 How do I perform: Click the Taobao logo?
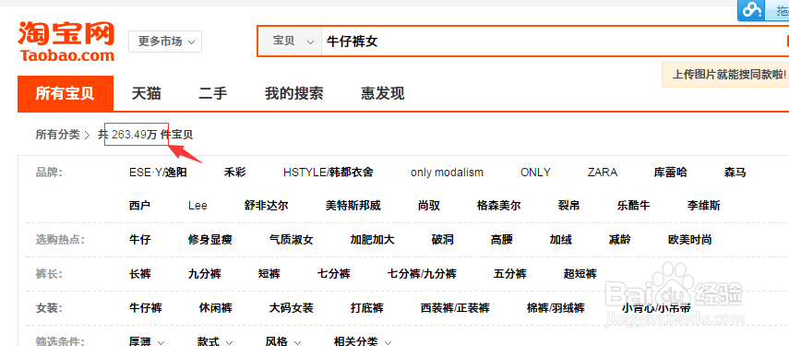click(x=66, y=42)
